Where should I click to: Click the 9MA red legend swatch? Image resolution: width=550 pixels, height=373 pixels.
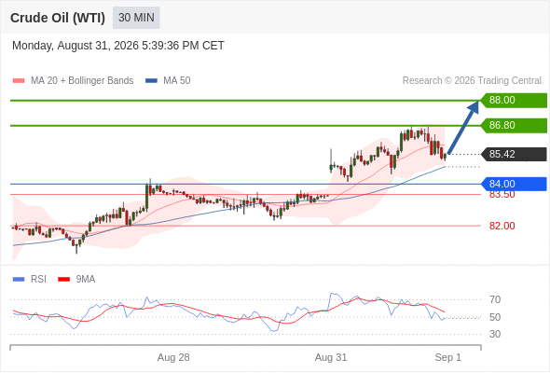[x=63, y=280]
